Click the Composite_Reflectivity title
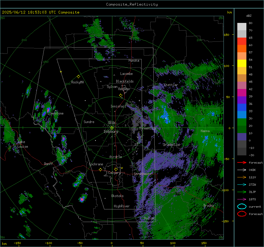The height and width of the screenshot is (247, 264). click(x=132, y=4)
